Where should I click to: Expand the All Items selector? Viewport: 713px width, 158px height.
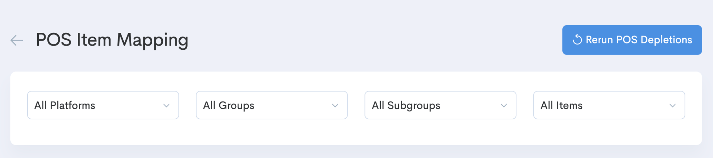click(x=609, y=105)
